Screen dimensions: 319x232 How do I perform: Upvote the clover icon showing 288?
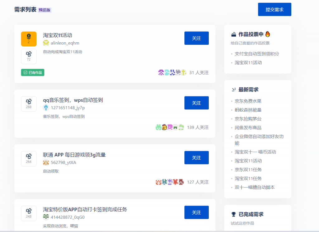coord(29,104)
